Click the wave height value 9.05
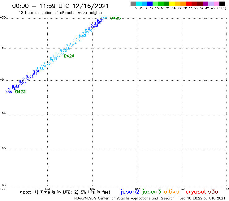Image resolution: width=229 pixels, height=201 pixels. coord(97,23)
